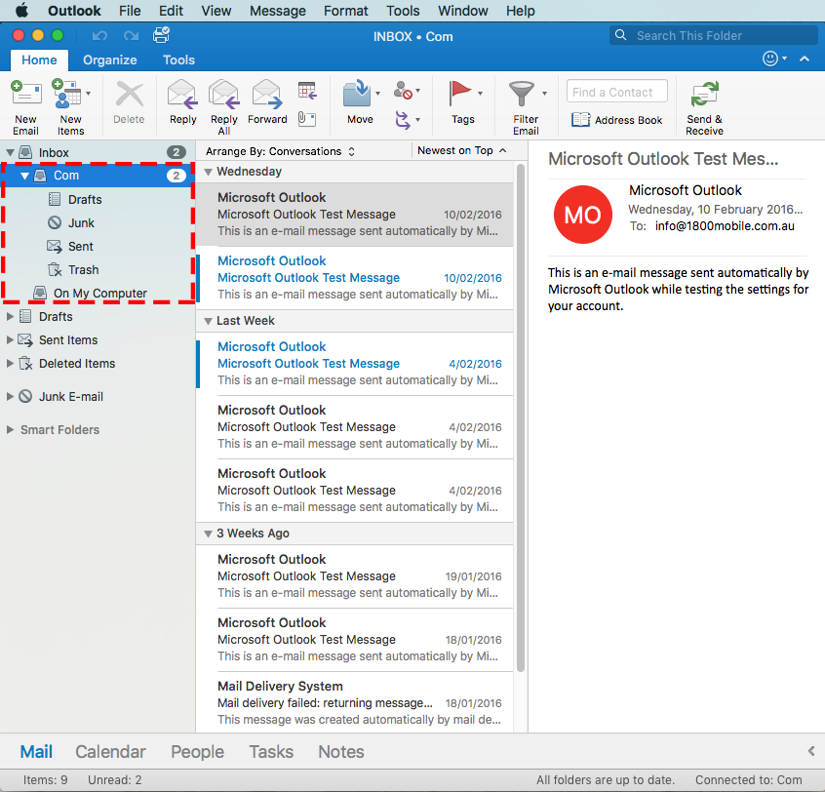Open the New Items dropdown arrow
The width and height of the screenshot is (825, 792).
point(89,94)
